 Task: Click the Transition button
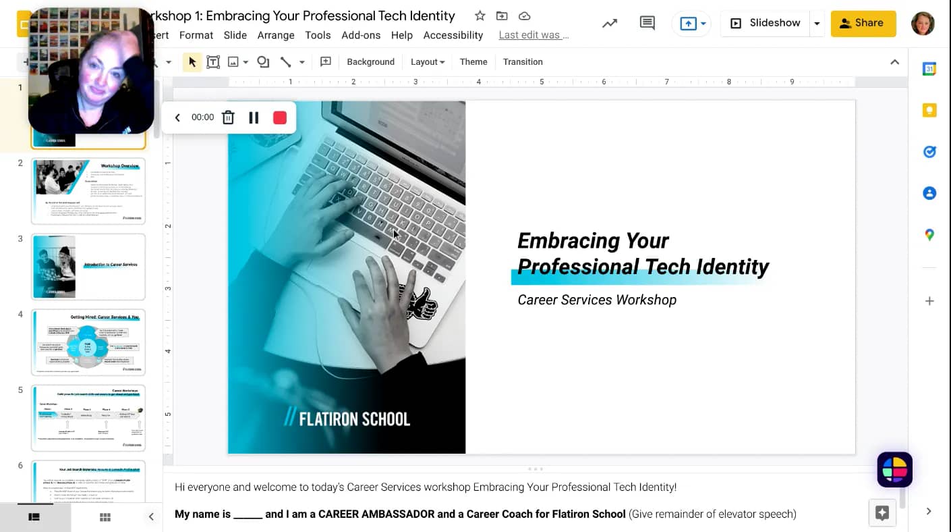523,62
